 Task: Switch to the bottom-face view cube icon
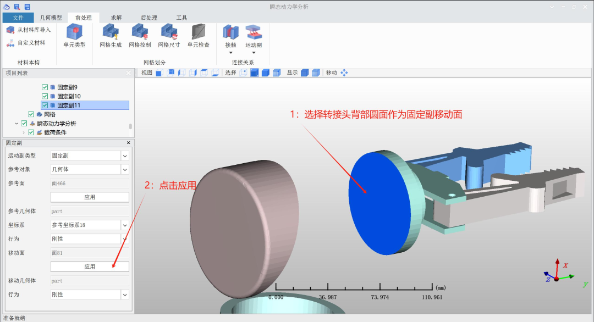pos(215,73)
